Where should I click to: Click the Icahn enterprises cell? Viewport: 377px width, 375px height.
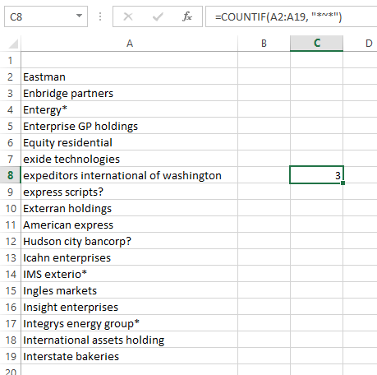click(130, 257)
